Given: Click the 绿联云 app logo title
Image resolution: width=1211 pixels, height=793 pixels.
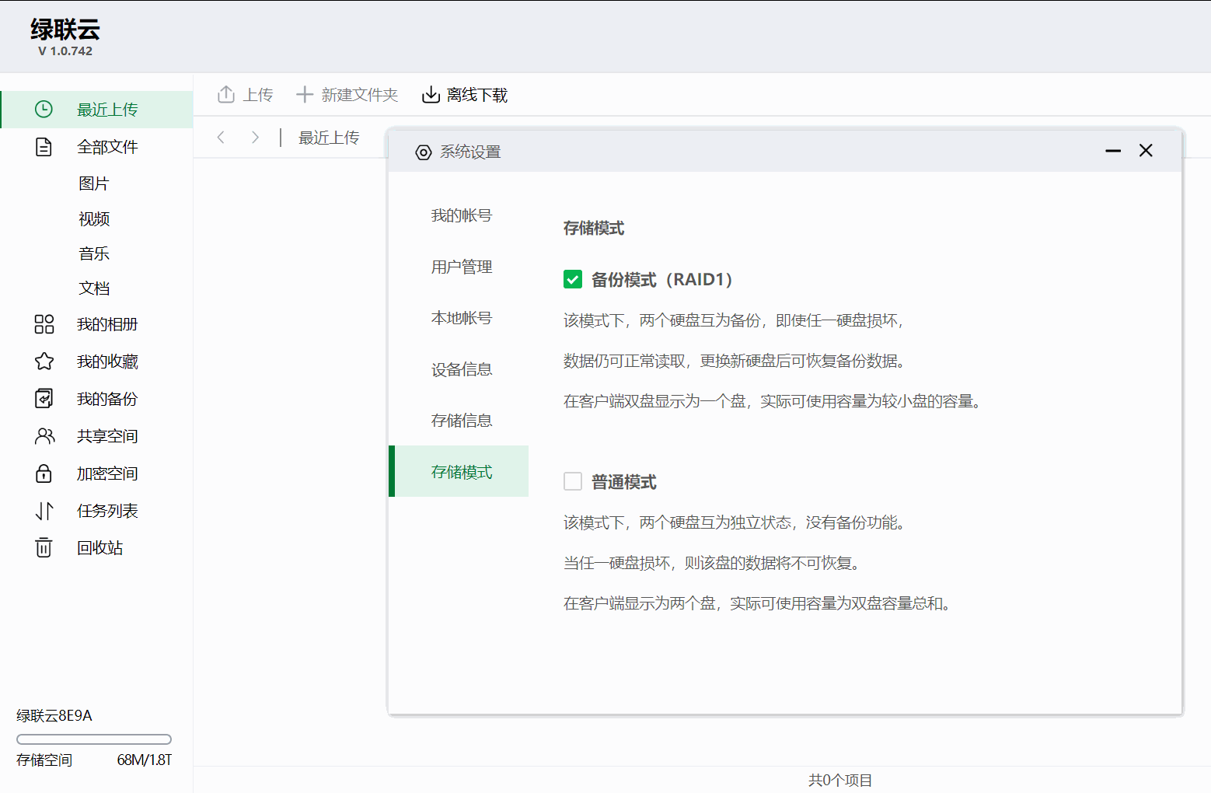Looking at the screenshot, I should (65, 30).
